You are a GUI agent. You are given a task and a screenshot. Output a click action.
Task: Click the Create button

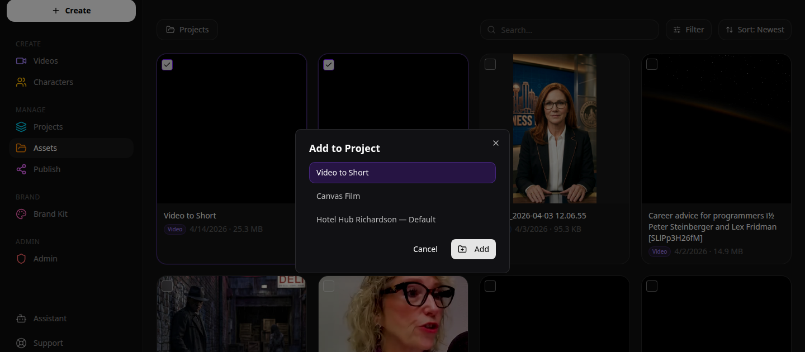pyautogui.click(x=71, y=11)
